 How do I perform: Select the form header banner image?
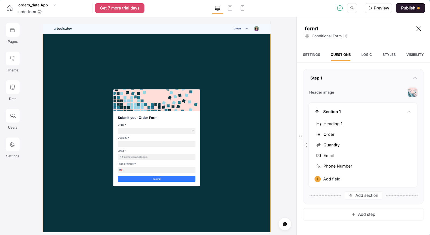coord(156,100)
